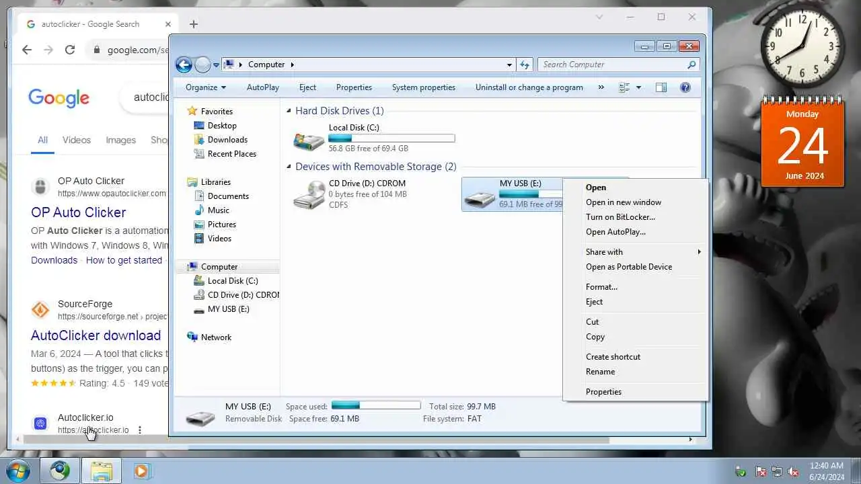Image resolution: width=861 pixels, height=484 pixels.
Task: Show more toolbar commands chevron
Action: [x=601, y=87]
